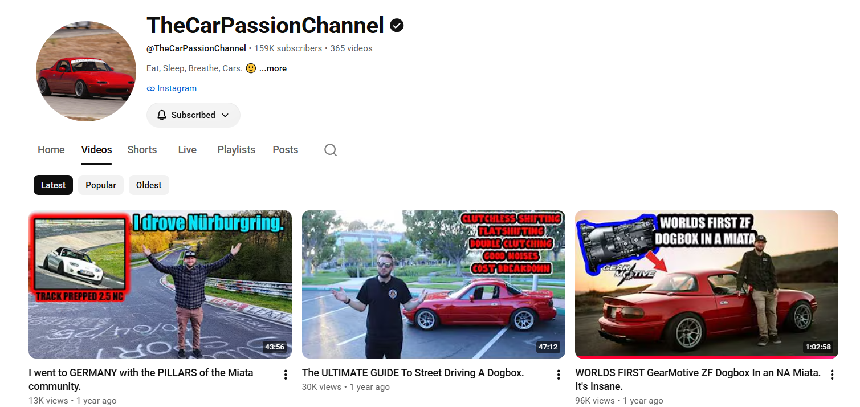Click the red Miata channel avatar

[86, 71]
